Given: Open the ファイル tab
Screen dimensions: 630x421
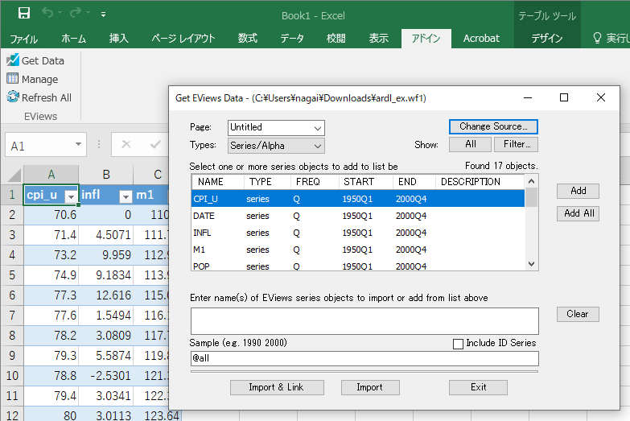Looking at the screenshot, I should pyautogui.click(x=23, y=39).
